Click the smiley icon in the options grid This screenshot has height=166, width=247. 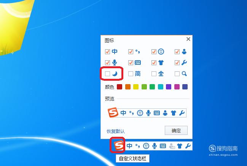(x=161, y=52)
